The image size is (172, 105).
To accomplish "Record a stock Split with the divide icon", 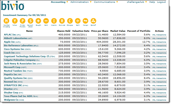I will coord(78,21).
